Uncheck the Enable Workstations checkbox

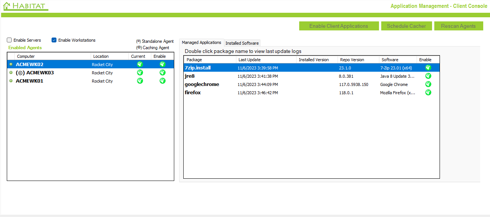[54, 40]
